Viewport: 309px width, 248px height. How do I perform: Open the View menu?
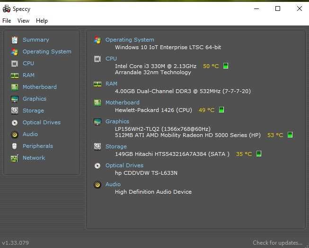point(23,21)
